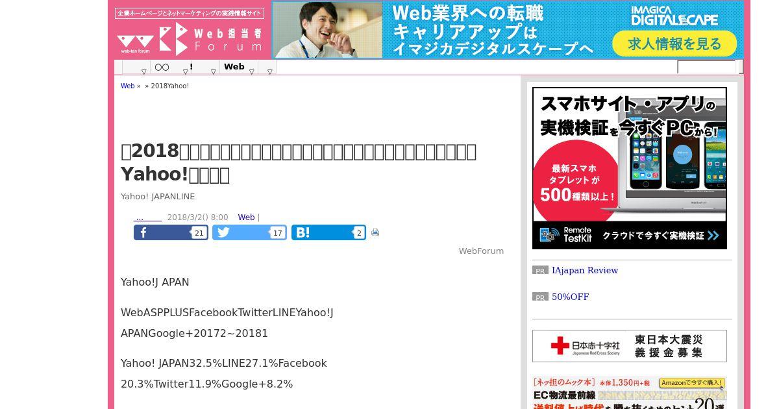Open the IAjapan Review PR link
This screenshot has width=779, height=409.
click(585, 270)
